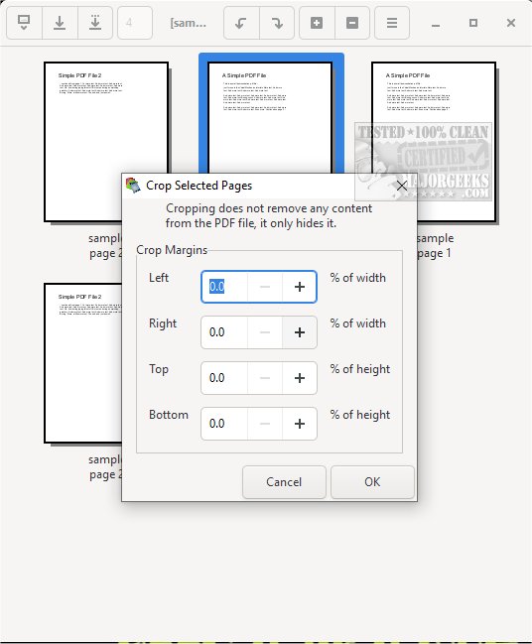Screen dimensions: 532x644
Task: Open the import PDF toolbar icon
Action: 24,23
